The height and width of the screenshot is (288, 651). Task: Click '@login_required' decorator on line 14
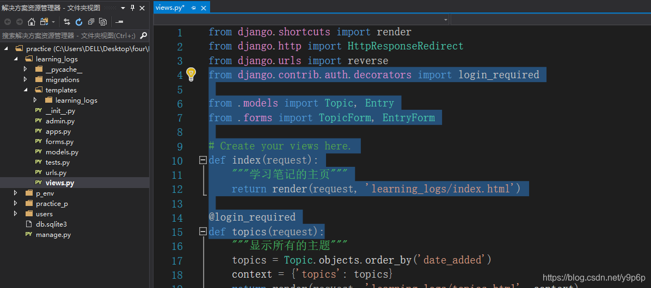pos(252,217)
